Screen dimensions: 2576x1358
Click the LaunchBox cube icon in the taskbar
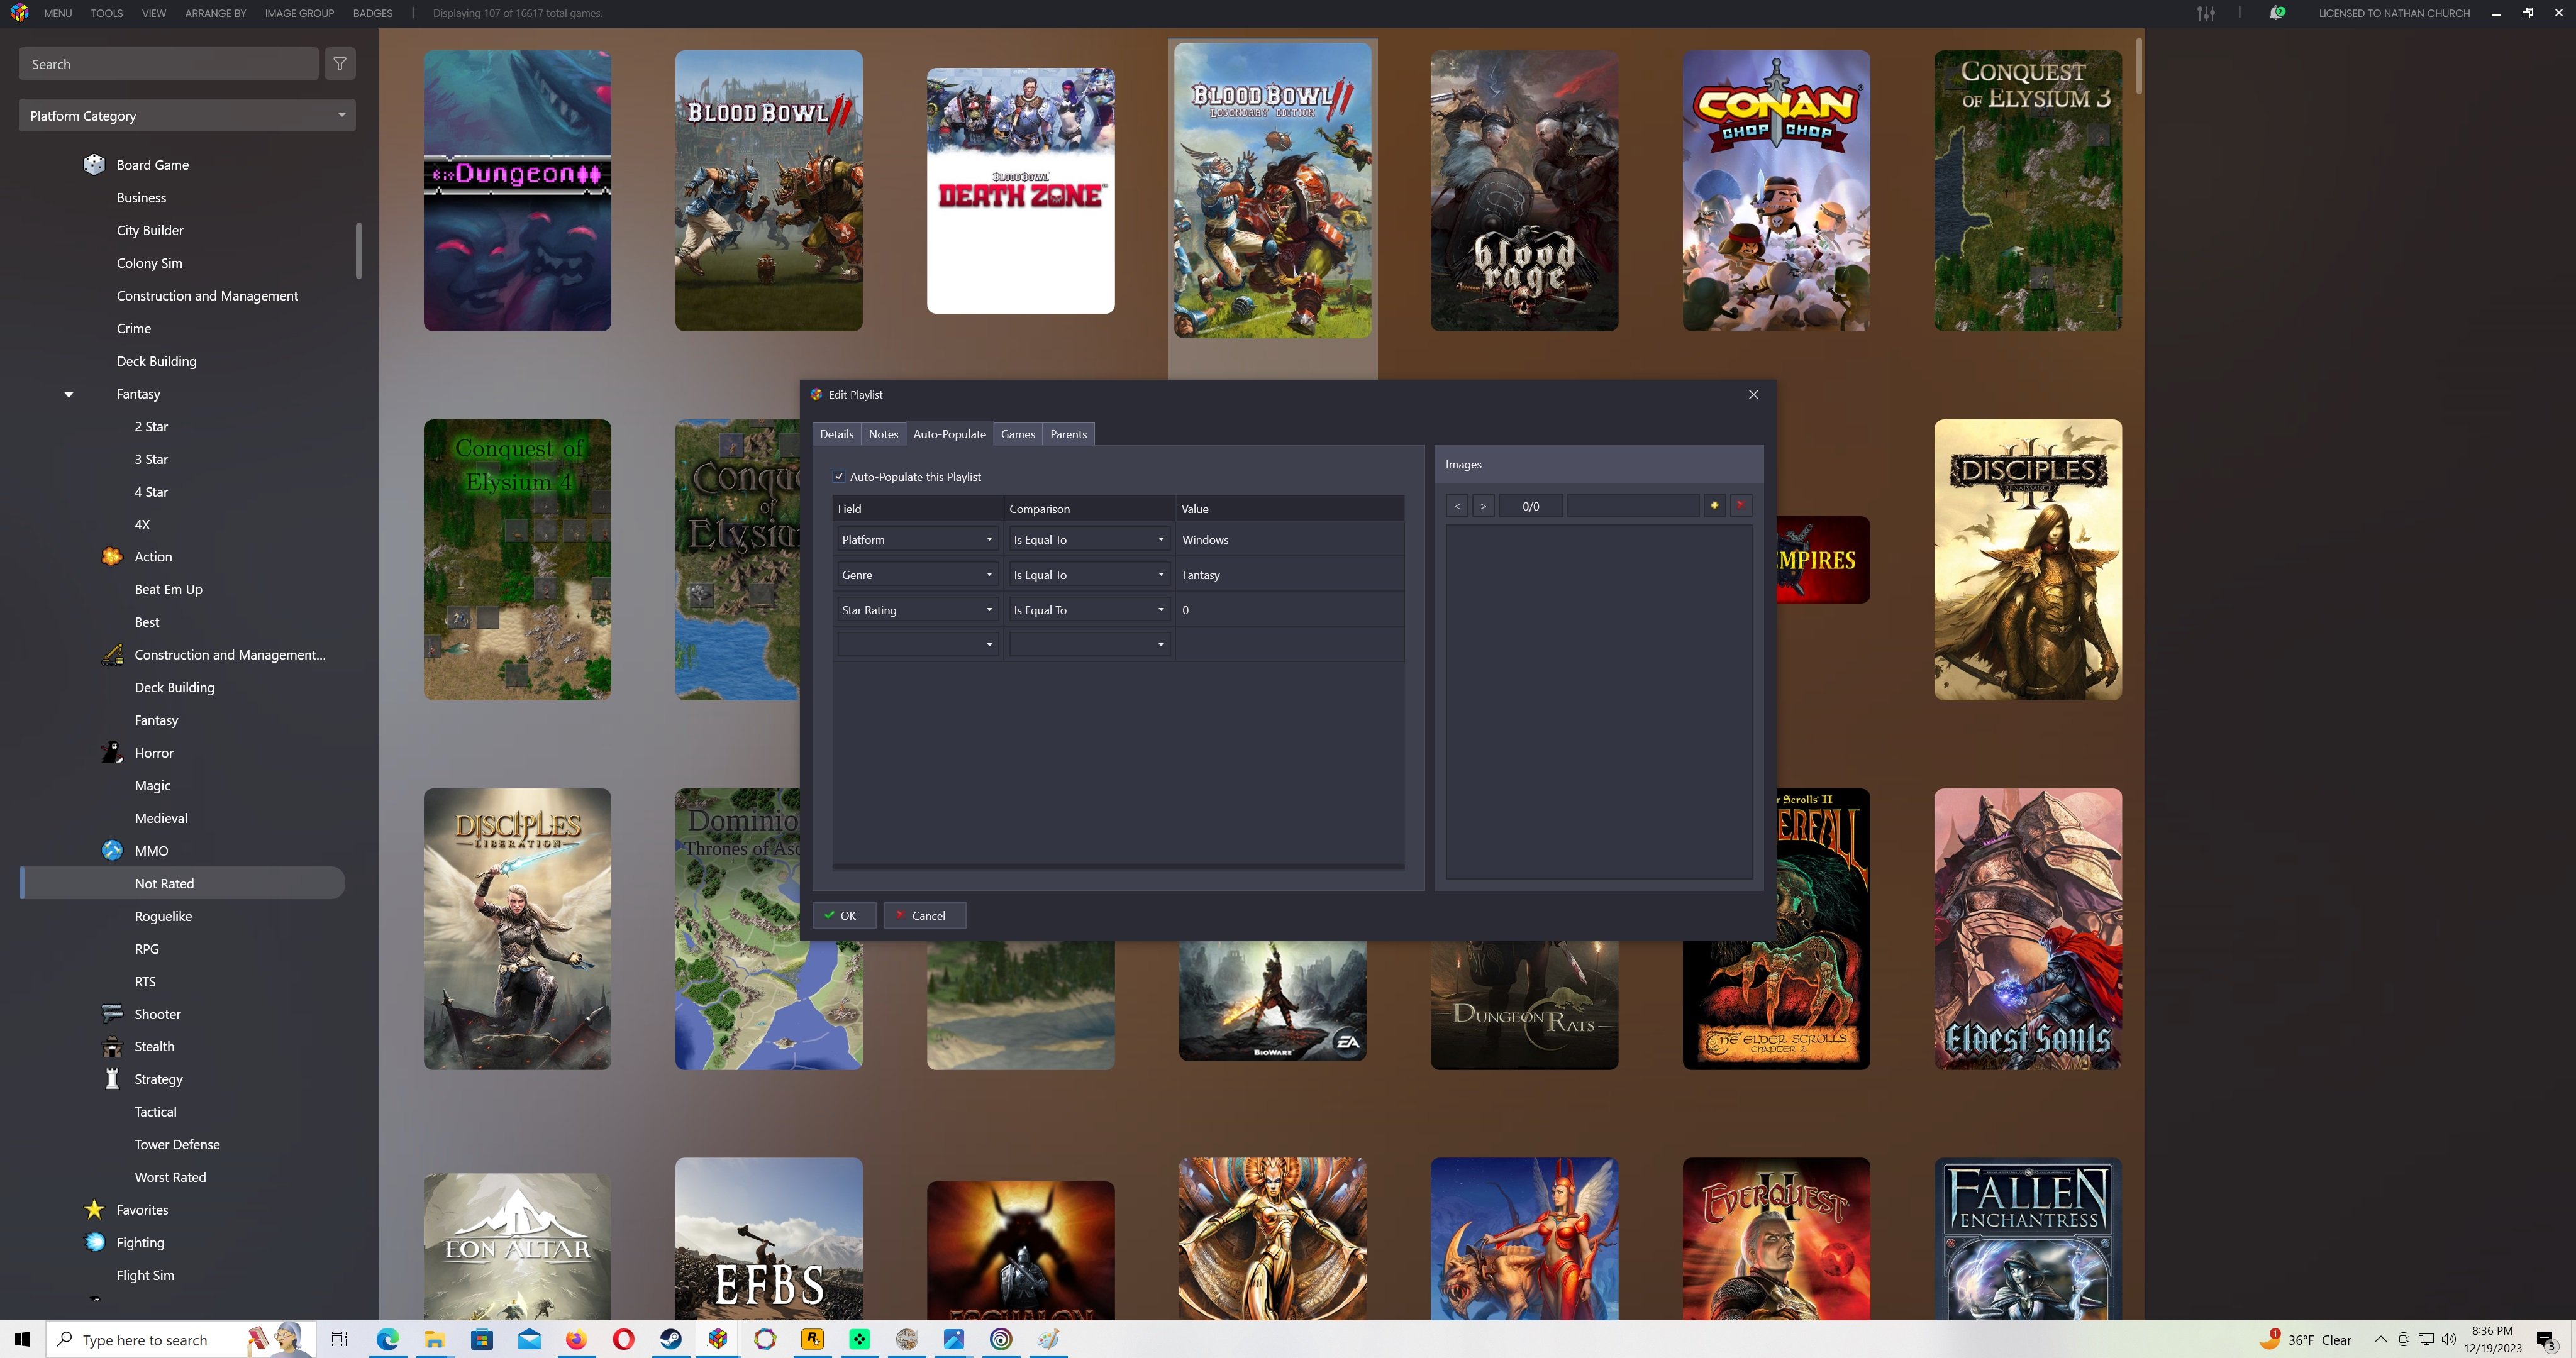tap(718, 1339)
